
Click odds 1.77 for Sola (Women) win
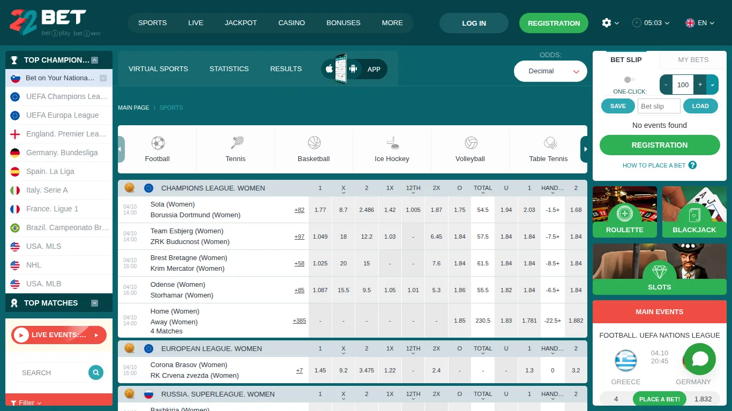click(320, 210)
